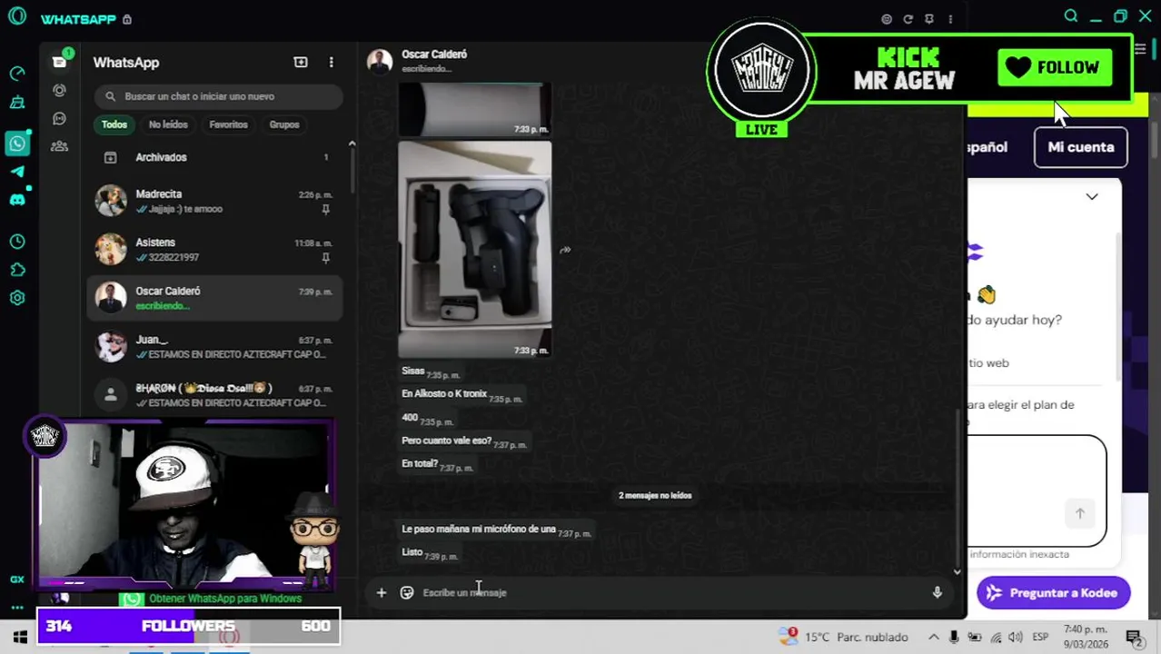Open the Extensions cube icon

click(x=17, y=270)
